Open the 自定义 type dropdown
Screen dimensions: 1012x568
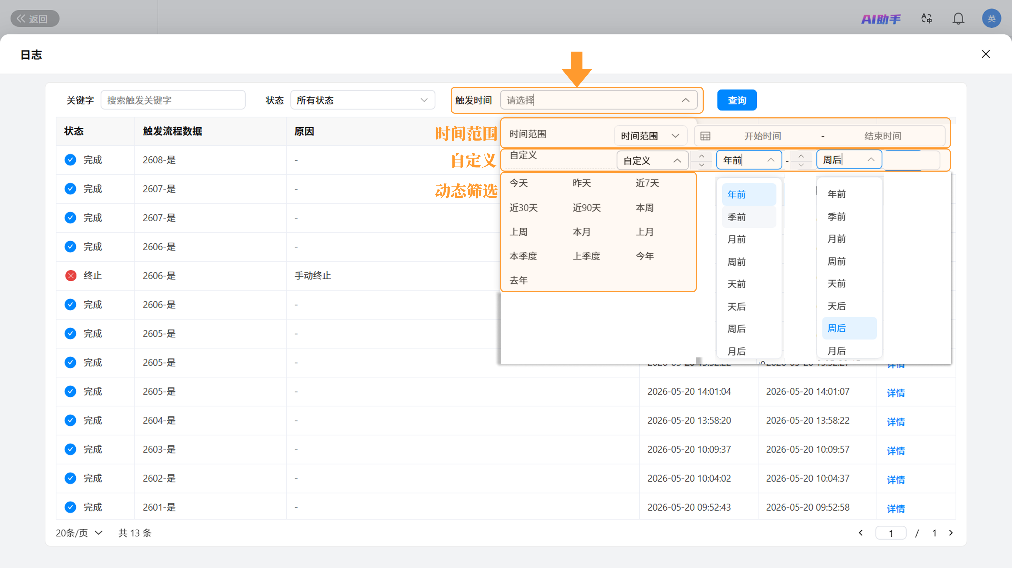(652, 160)
